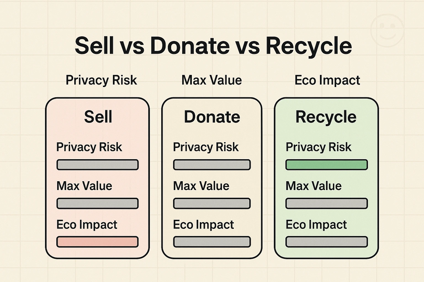
Task: Click the Max Value bar in Sell card
Action: click(97, 204)
